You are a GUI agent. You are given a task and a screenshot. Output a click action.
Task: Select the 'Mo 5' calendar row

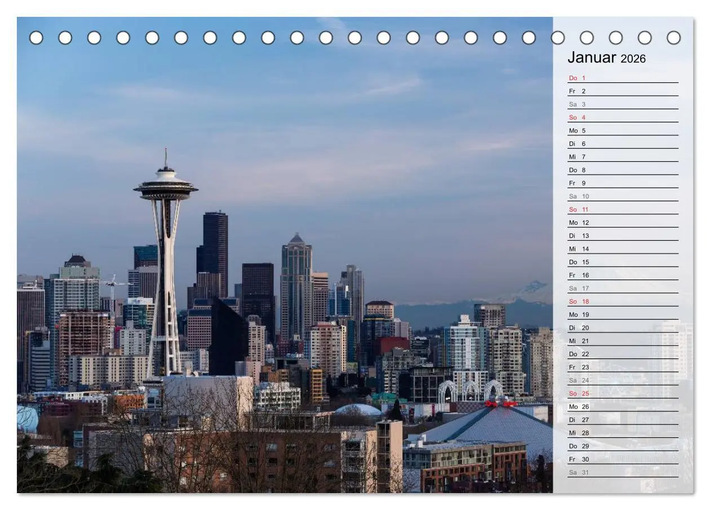point(623,130)
